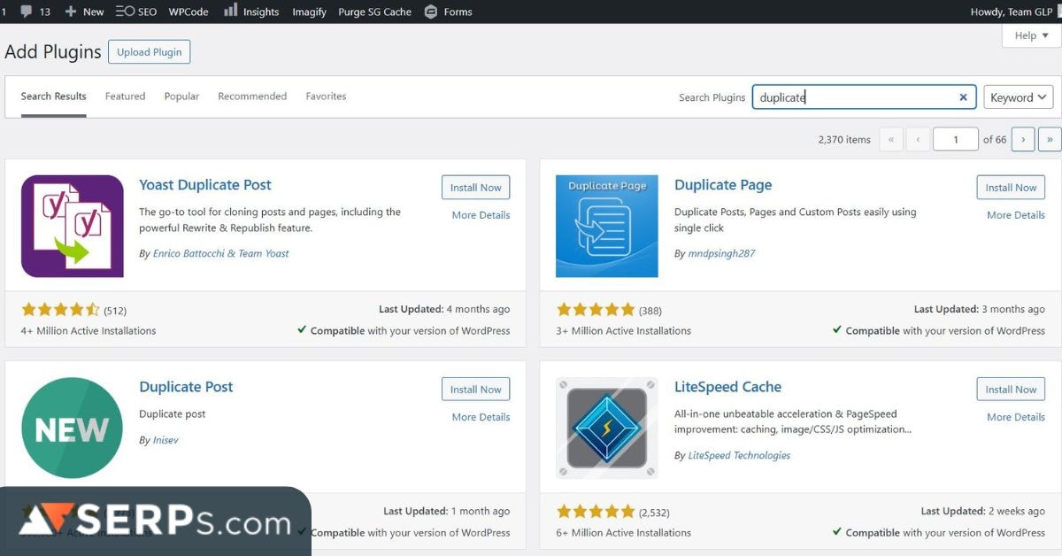Open the New content menu in admin bar
This screenshot has height=556, width=1062.
[x=84, y=12]
